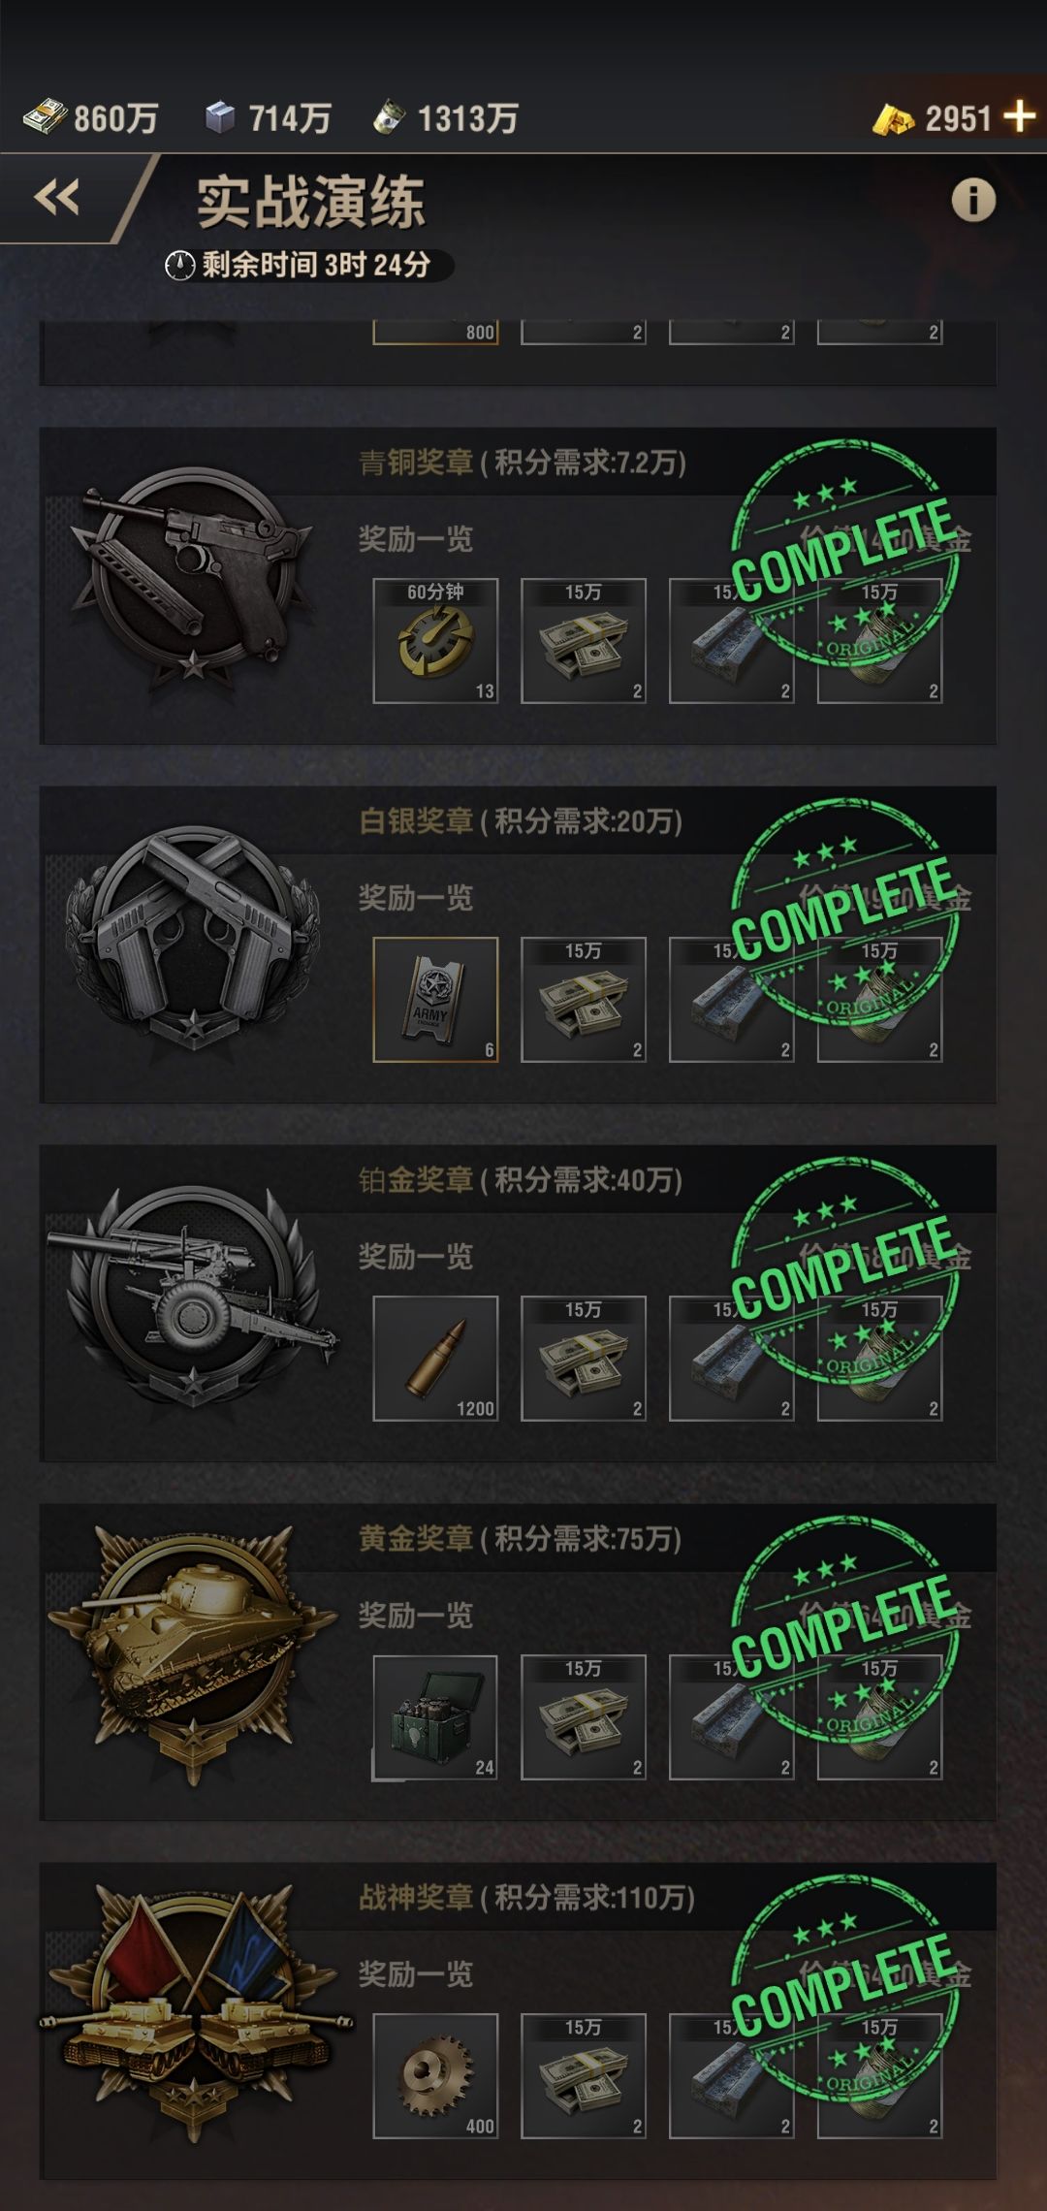The width and height of the screenshot is (1047, 2211).
Task: Tap the bullet reward showing 1200
Action: pos(436,1359)
